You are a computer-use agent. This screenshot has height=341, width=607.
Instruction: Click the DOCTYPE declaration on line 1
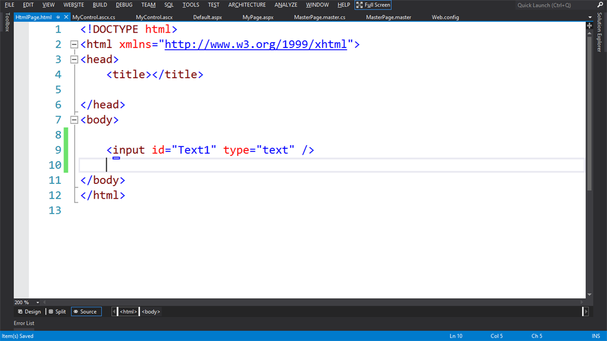(x=129, y=29)
